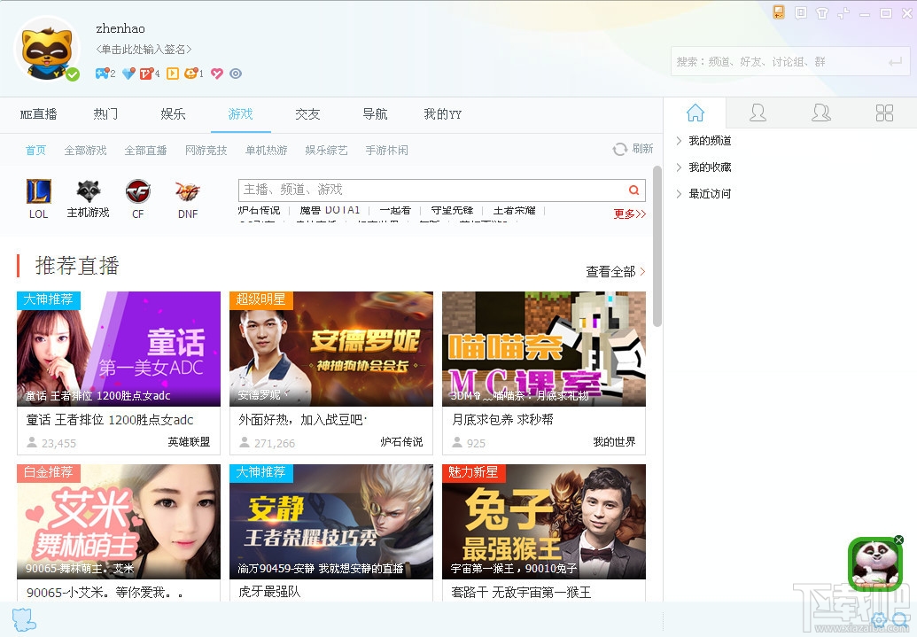Screen dimensions: 917x637
Task: Open the 喵喵奈 MC课室 stream thumbnail
Action: click(544, 349)
